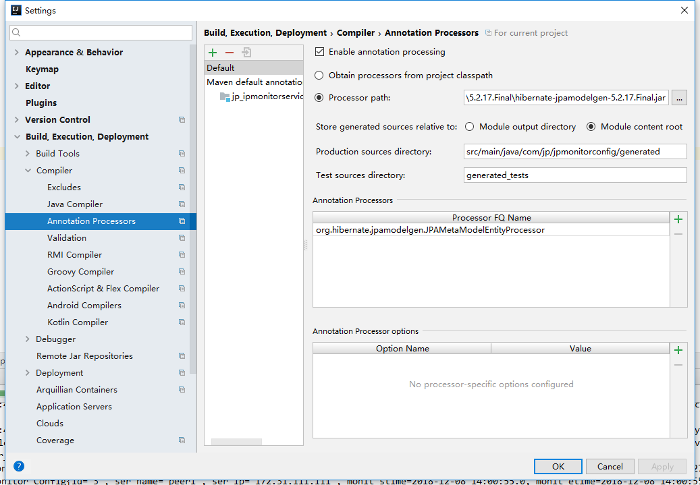Click project-level icon next to Remote Jar Repositories
The width and height of the screenshot is (700, 485).
pos(182,356)
